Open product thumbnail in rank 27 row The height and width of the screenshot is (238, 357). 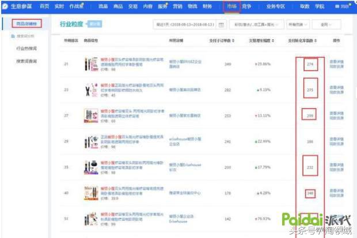[x=91, y=116]
